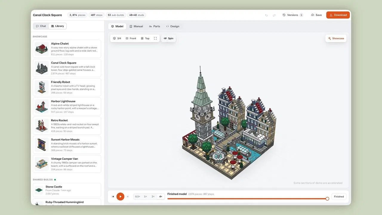Image resolution: width=382 pixels, height=215 pixels.
Task: Open the Alpine Chalet thumbnail
Action: [42, 49]
